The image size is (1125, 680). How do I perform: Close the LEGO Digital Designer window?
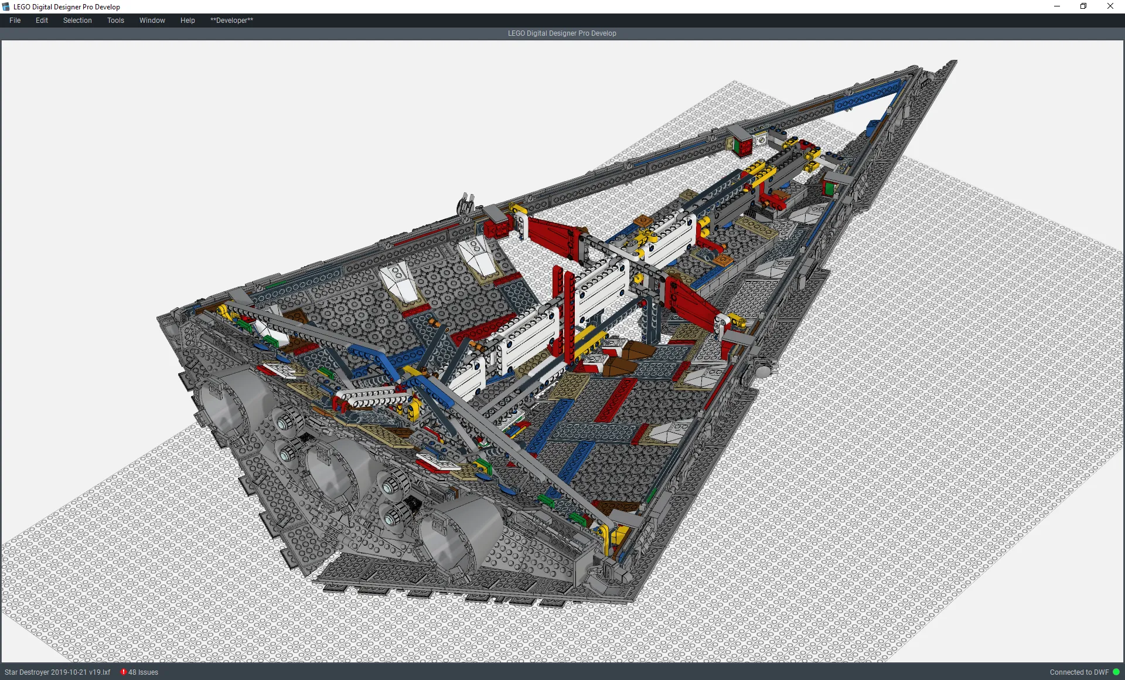(1110, 6)
